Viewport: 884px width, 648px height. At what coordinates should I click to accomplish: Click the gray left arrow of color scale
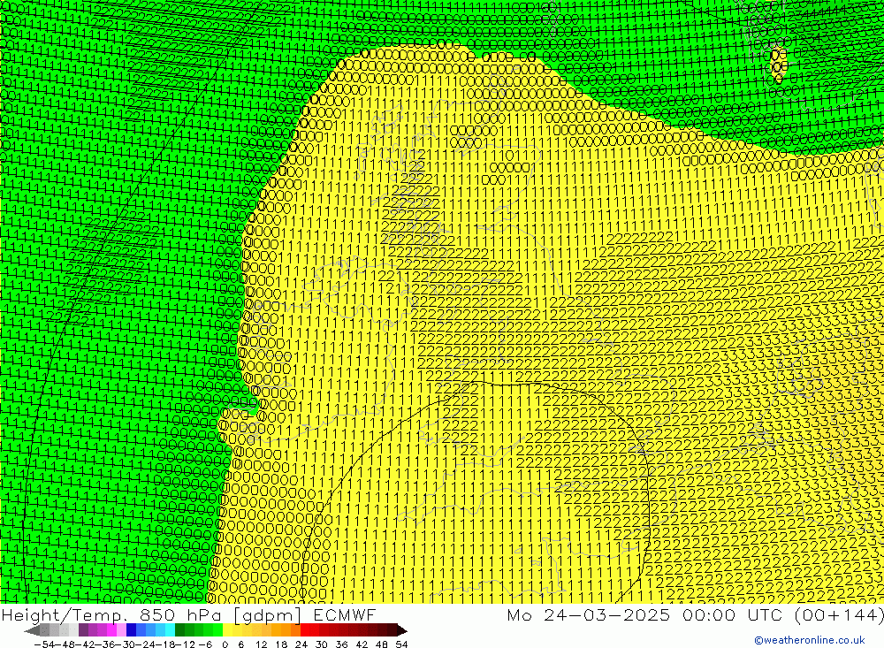tap(32, 631)
